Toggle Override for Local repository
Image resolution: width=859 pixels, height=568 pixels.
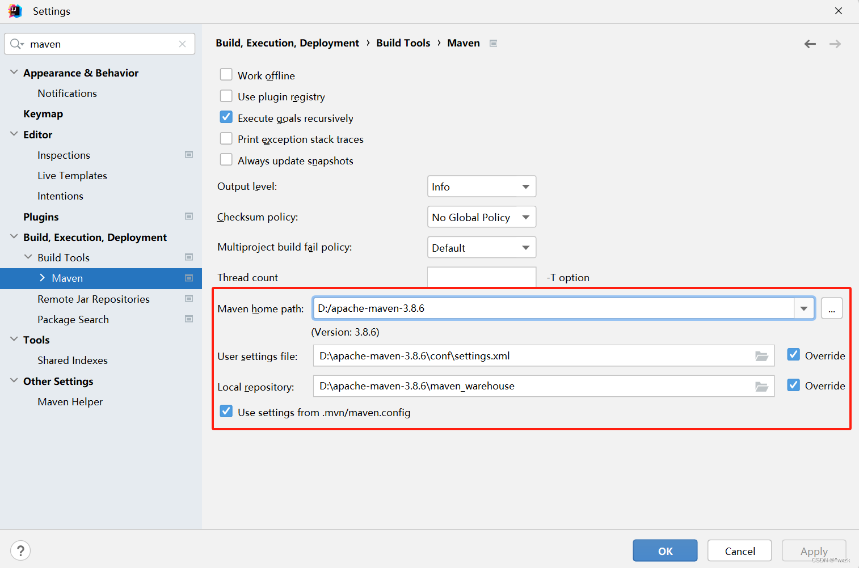(x=794, y=385)
